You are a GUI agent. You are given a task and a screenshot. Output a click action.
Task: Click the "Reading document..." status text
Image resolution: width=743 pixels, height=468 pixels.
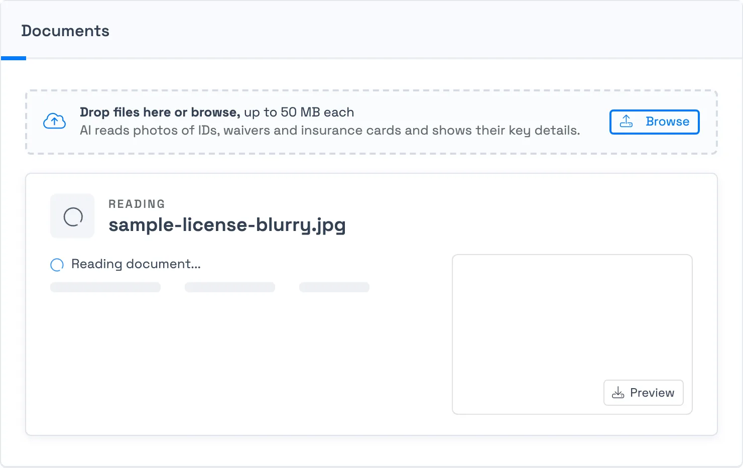[x=136, y=264]
